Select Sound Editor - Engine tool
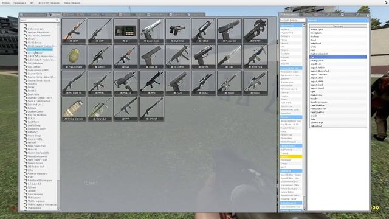Image resolution: width=389 pixels, height=219 pixels. click(x=291, y=175)
